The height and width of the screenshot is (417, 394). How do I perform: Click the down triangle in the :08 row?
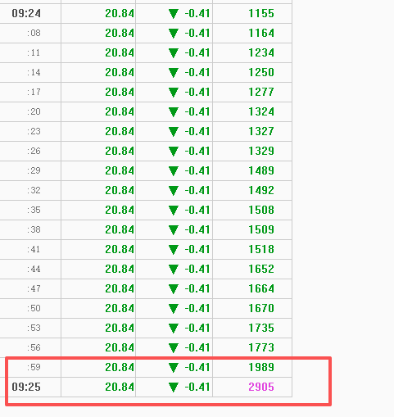pyautogui.click(x=174, y=34)
